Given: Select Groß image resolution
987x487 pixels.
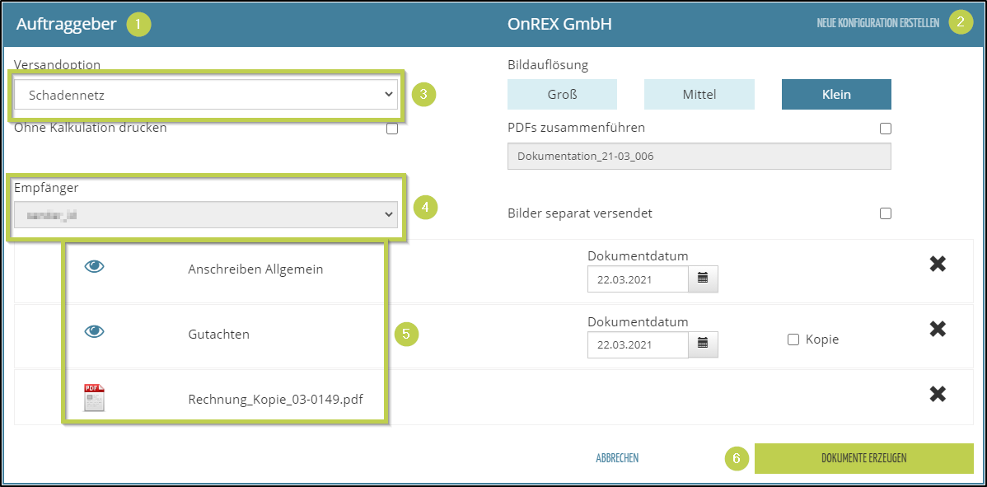Looking at the screenshot, I should 562,94.
